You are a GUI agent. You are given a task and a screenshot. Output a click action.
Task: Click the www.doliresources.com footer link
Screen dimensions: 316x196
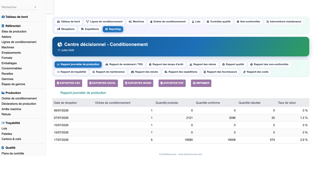190,154
